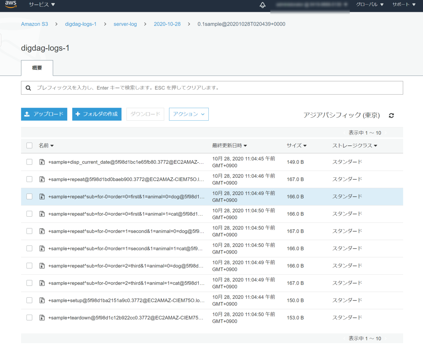Click file icon for disp_current_date log
423x345 pixels.
[x=42, y=162]
